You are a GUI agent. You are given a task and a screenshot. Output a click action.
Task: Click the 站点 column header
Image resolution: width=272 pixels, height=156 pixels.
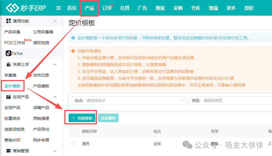click(x=157, y=131)
